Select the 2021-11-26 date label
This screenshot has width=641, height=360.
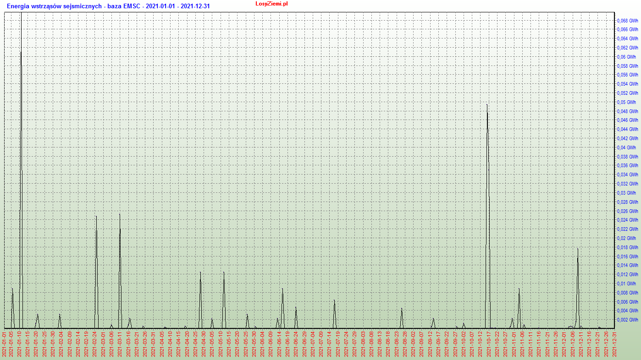556,344
